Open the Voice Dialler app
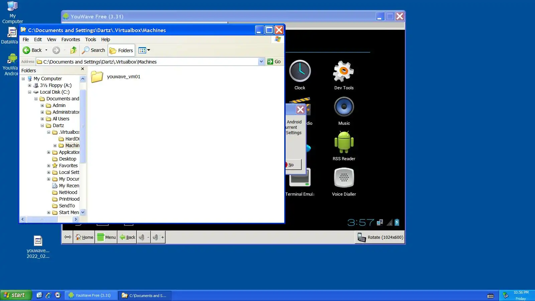 pyautogui.click(x=344, y=182)
